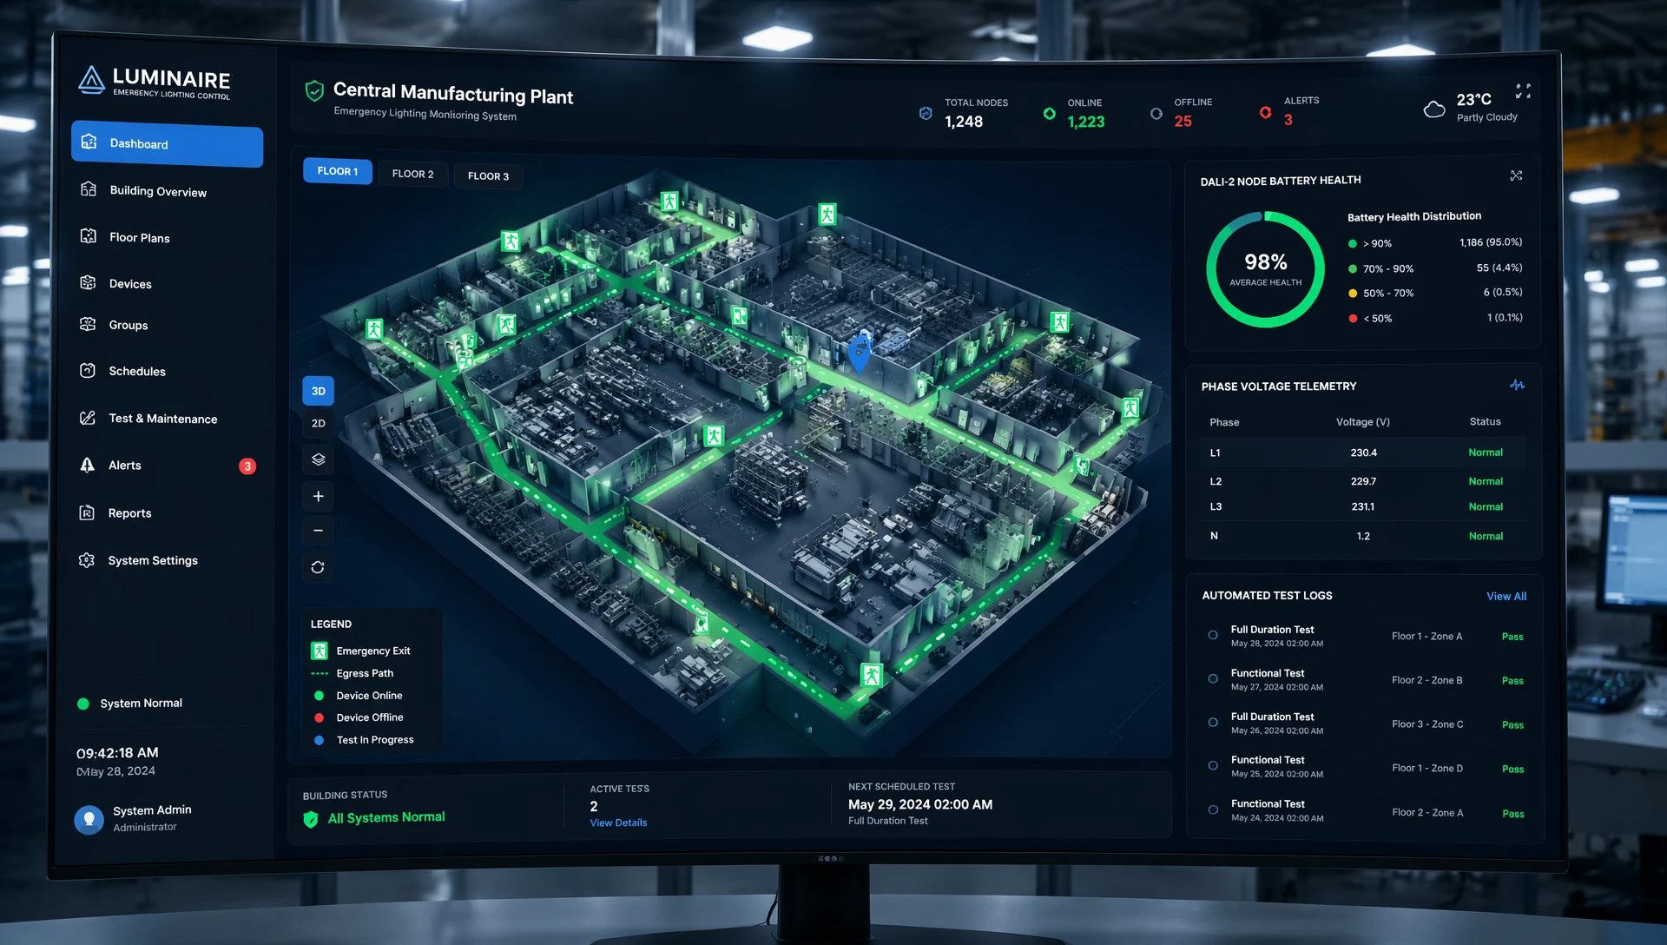This screenshot has height=945, width=1667.
Task: Select the May 24 Functional Test radio
Action: 1213,810
